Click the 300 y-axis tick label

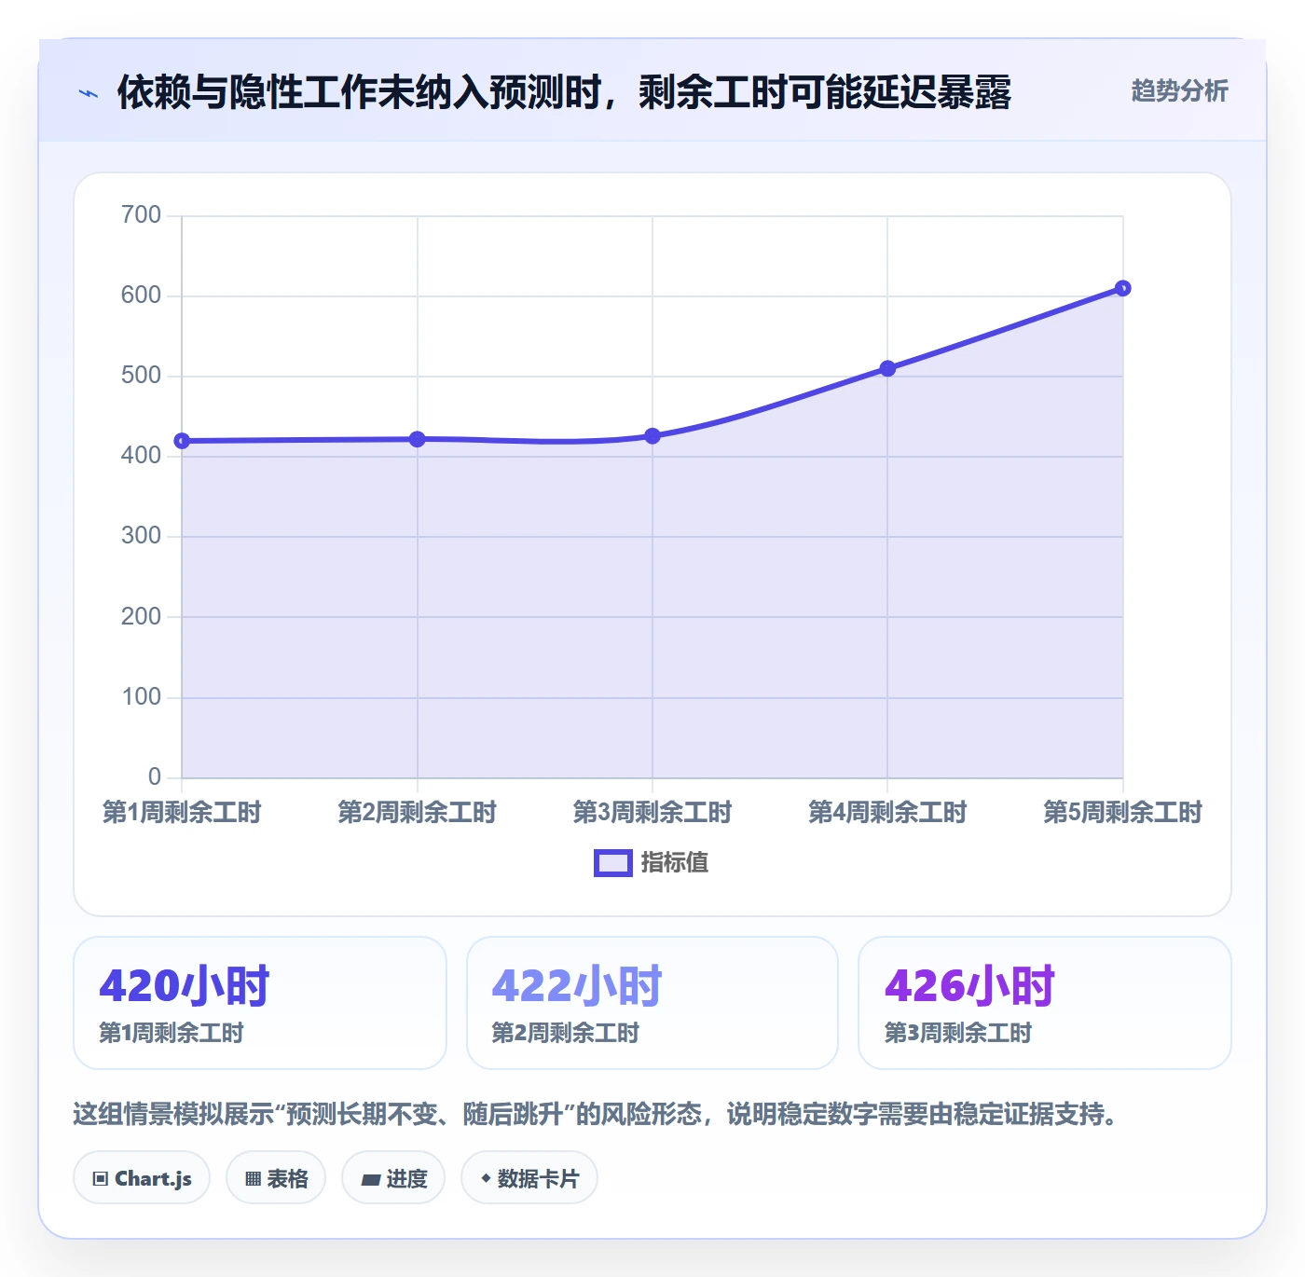tap(141, 536)
